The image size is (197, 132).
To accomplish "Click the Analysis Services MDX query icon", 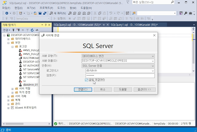I will (x=74, y=13).
